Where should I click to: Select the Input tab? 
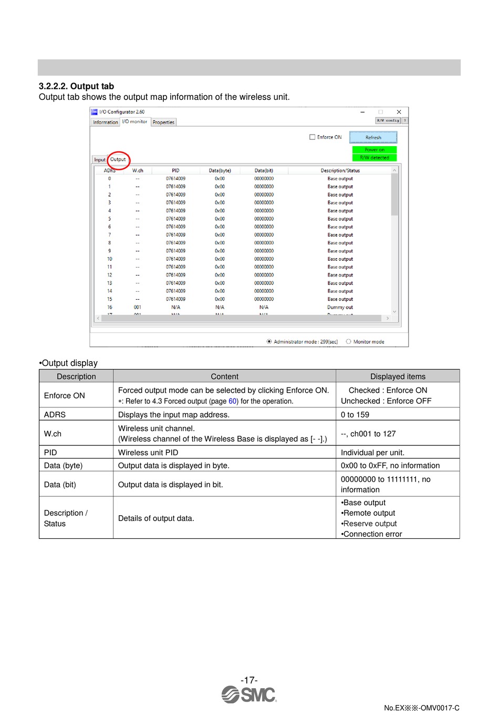coord(100,160)
